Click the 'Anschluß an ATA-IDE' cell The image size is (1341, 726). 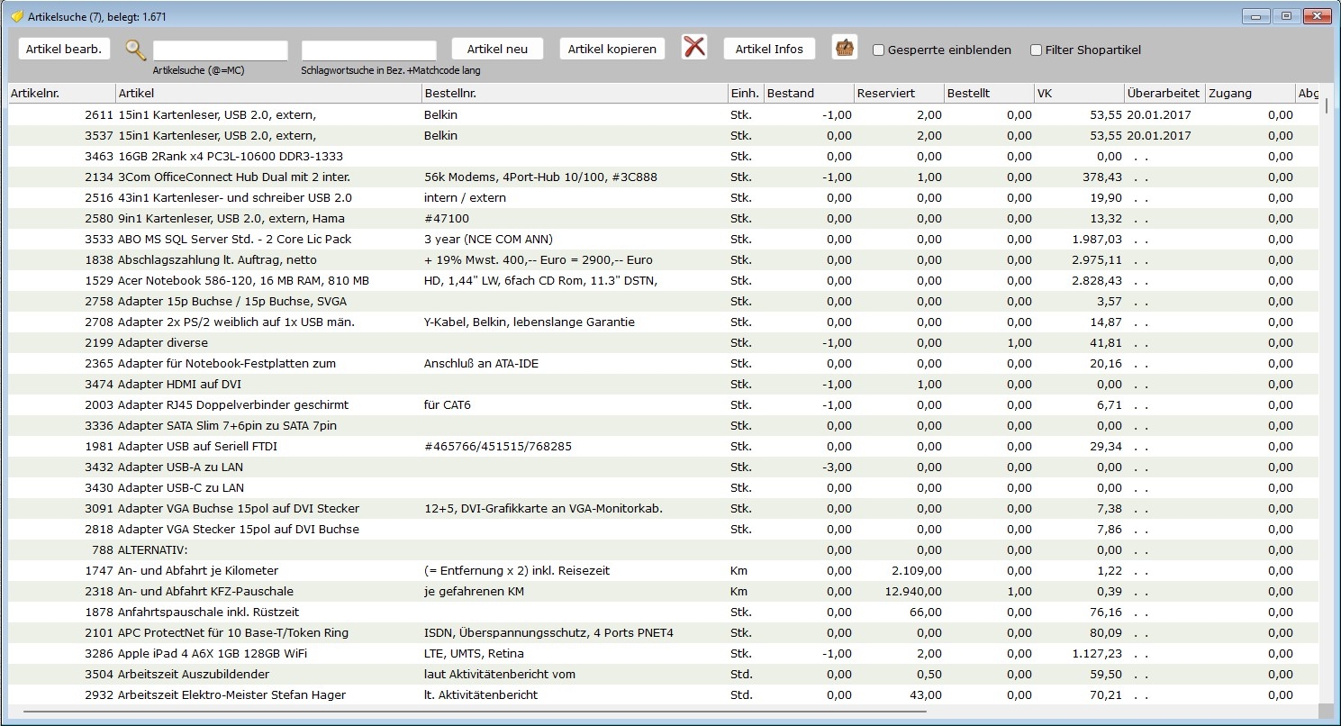(482, 363)
